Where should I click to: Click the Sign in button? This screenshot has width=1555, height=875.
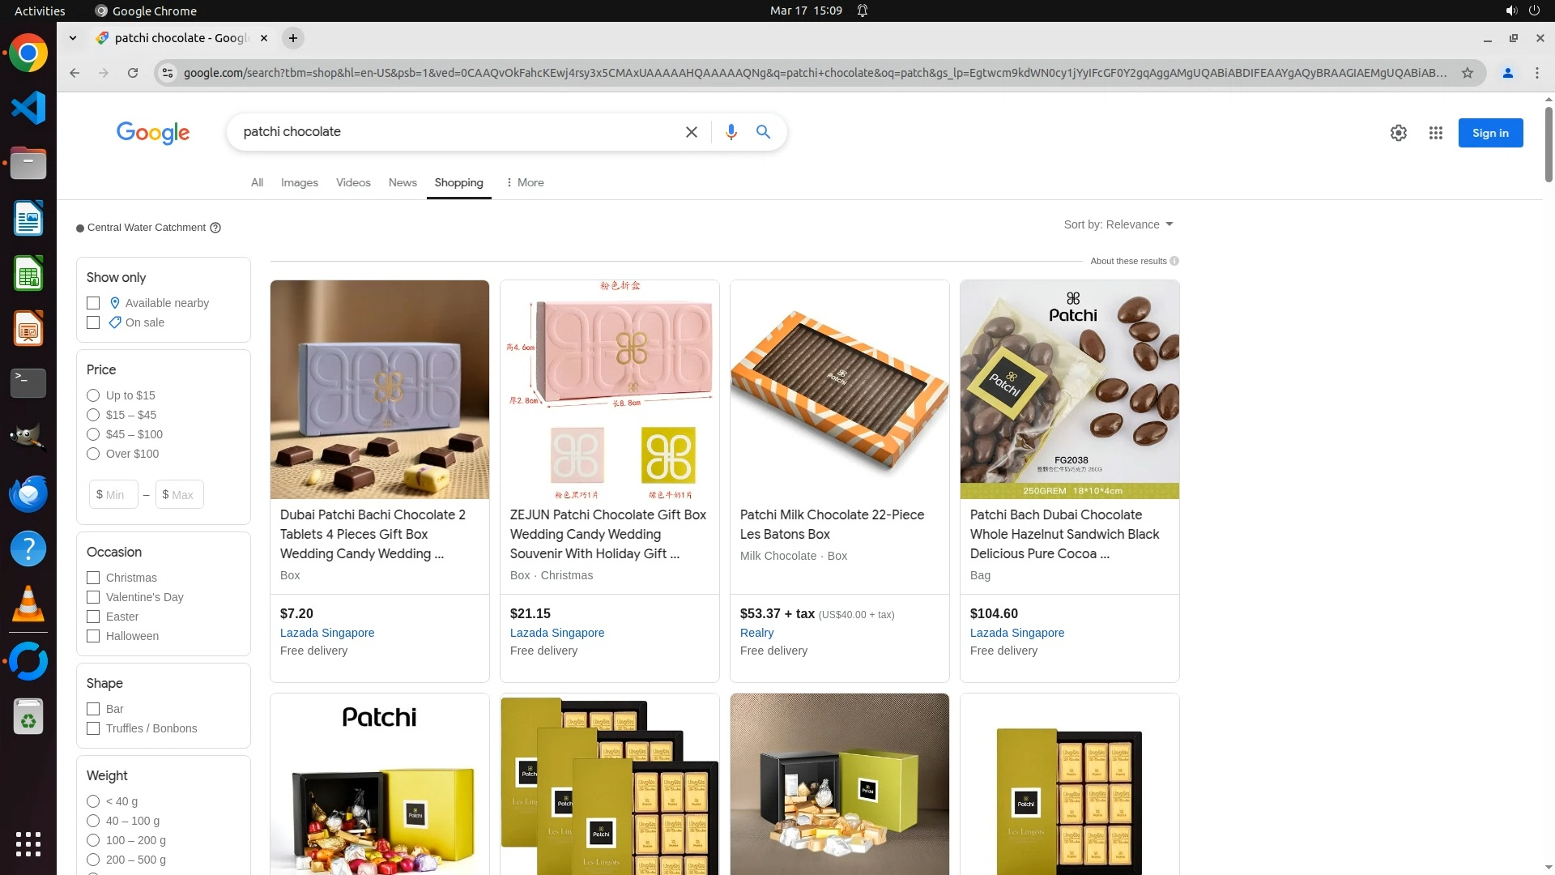pyautogui.click(x=1490, y=133)
